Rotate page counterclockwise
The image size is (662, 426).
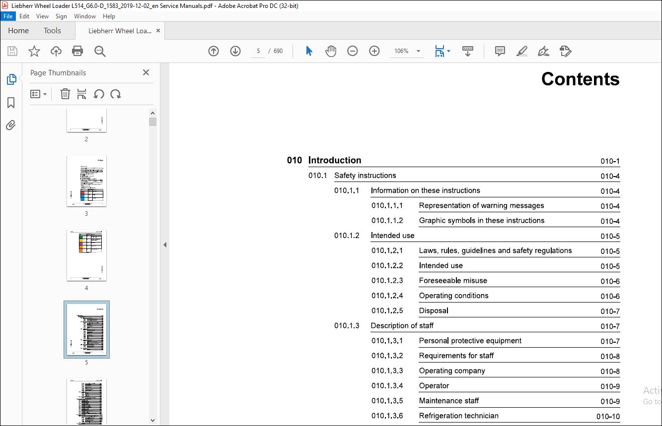pyautogui.click(x=99, y=94)
